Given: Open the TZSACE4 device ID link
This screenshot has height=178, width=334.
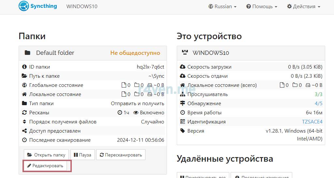Looking at the screenshot, I should tap(312, 122).
